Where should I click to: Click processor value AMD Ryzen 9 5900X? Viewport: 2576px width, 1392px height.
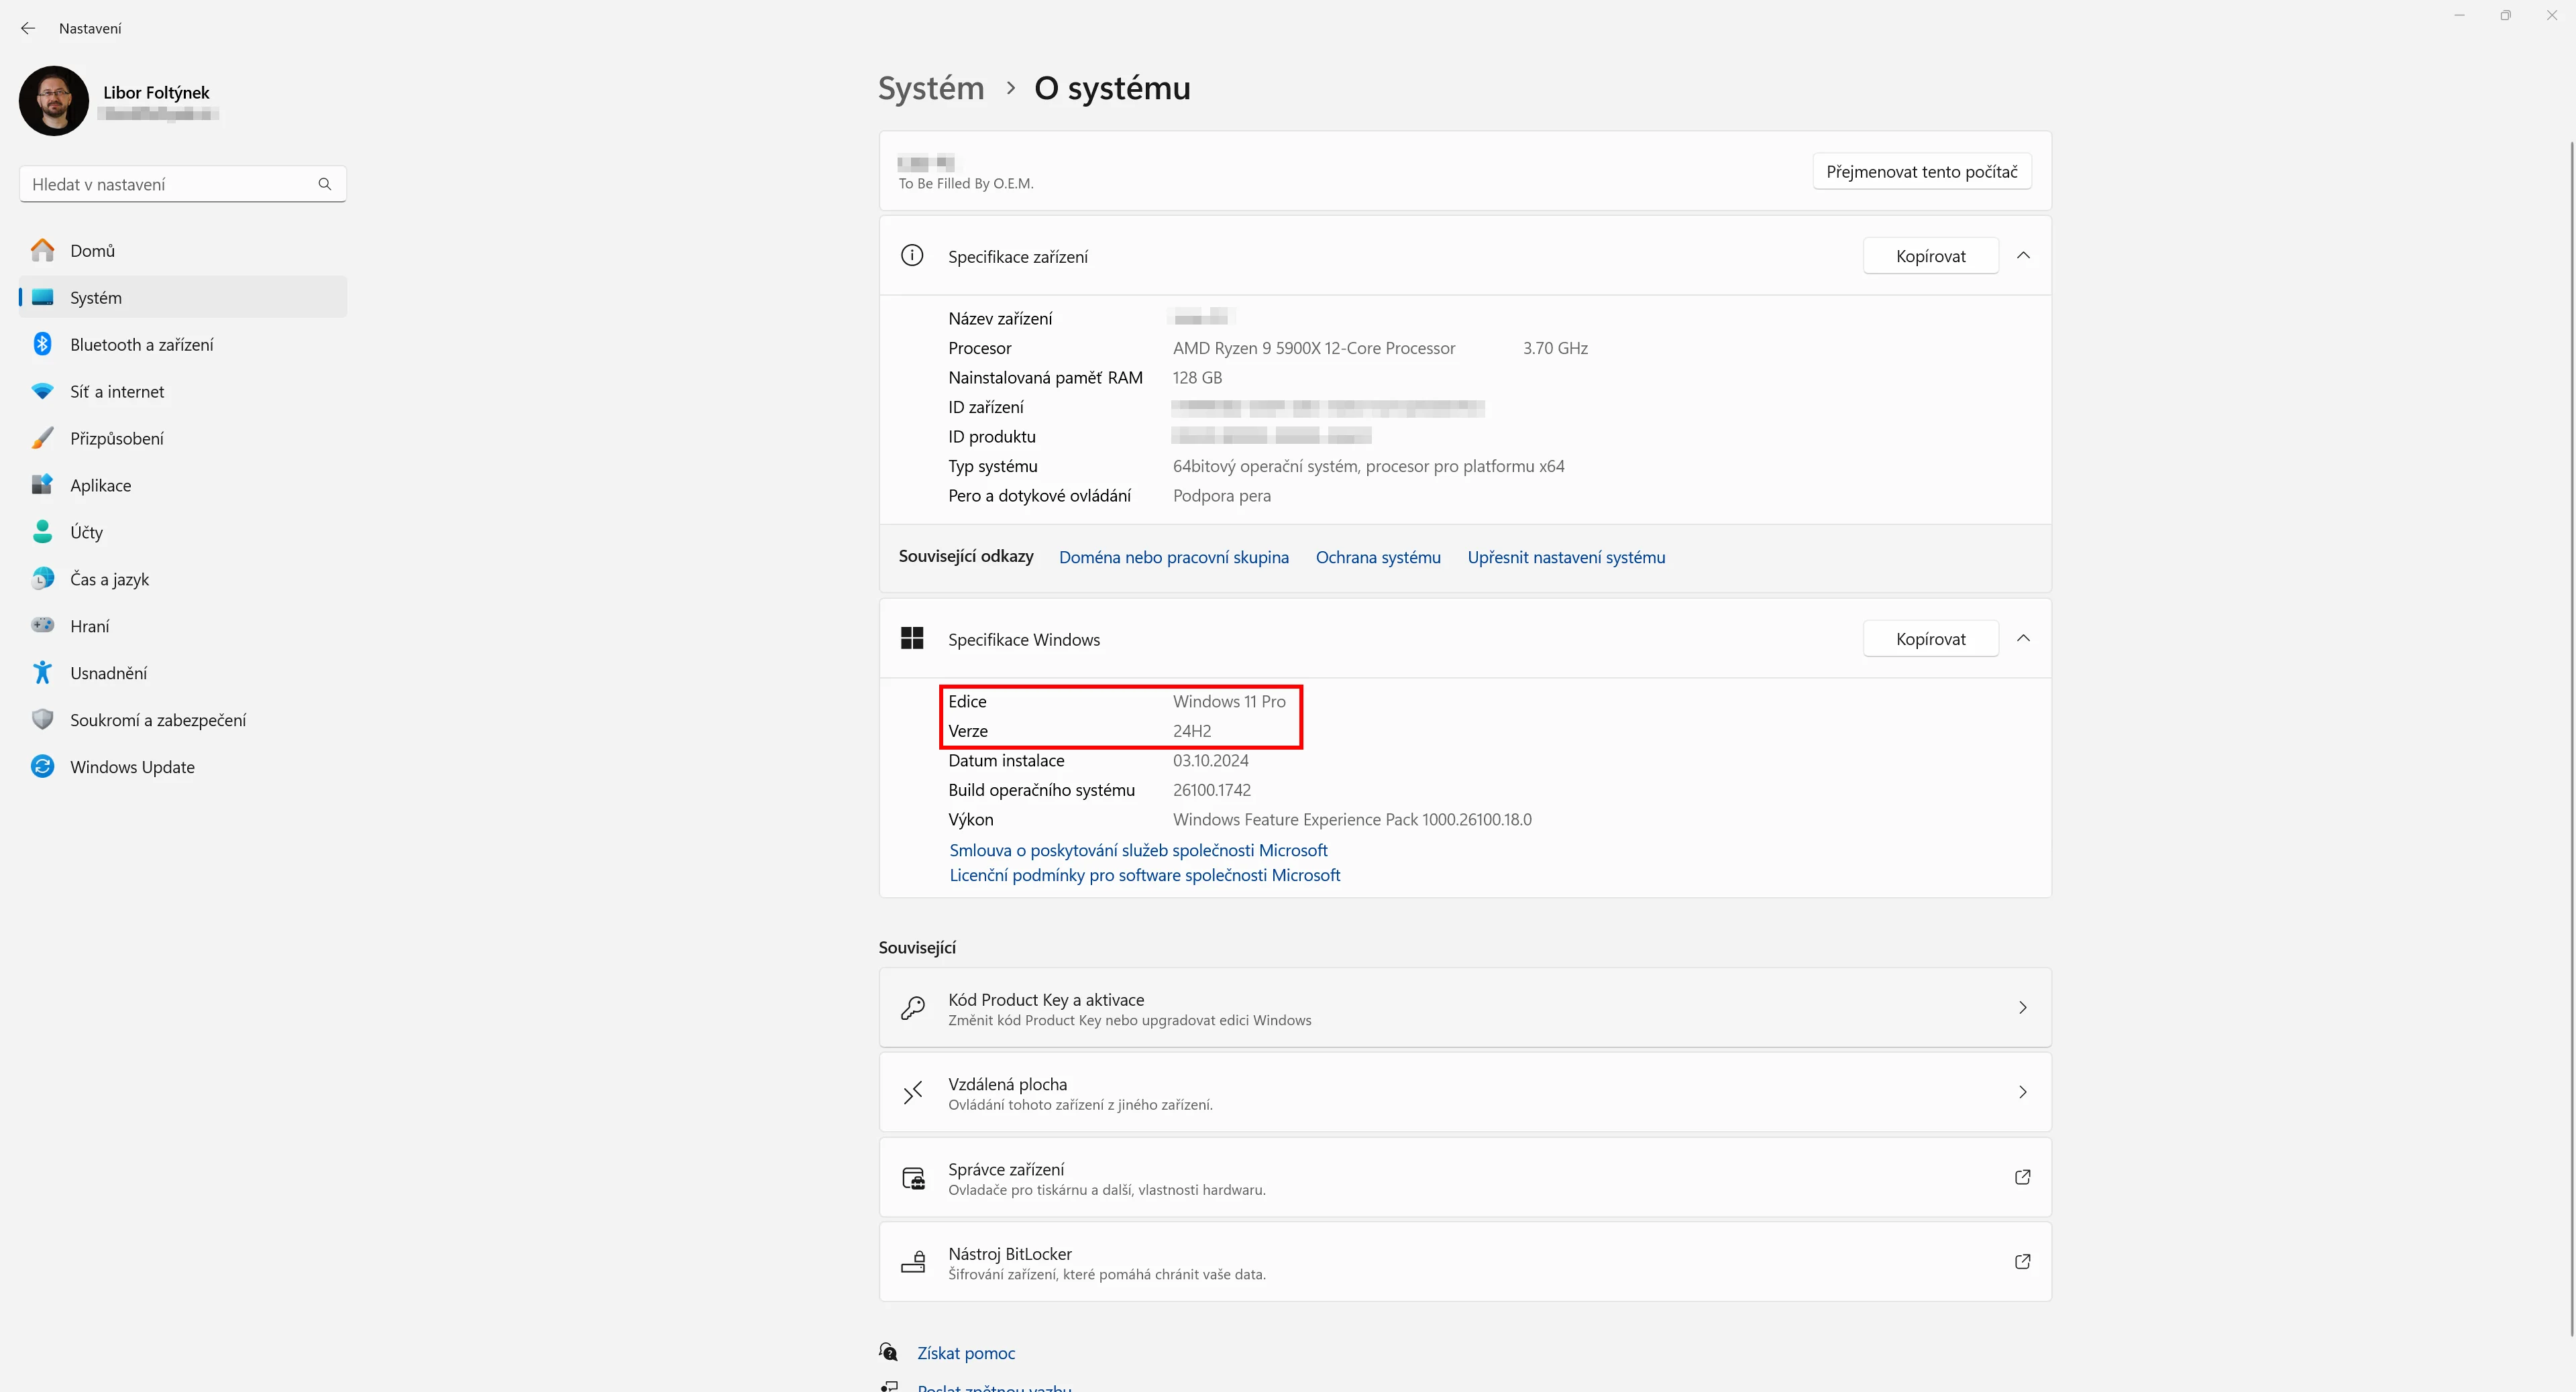coord(1313,348)
